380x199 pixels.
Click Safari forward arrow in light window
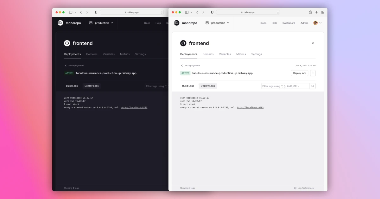point(203,12)
